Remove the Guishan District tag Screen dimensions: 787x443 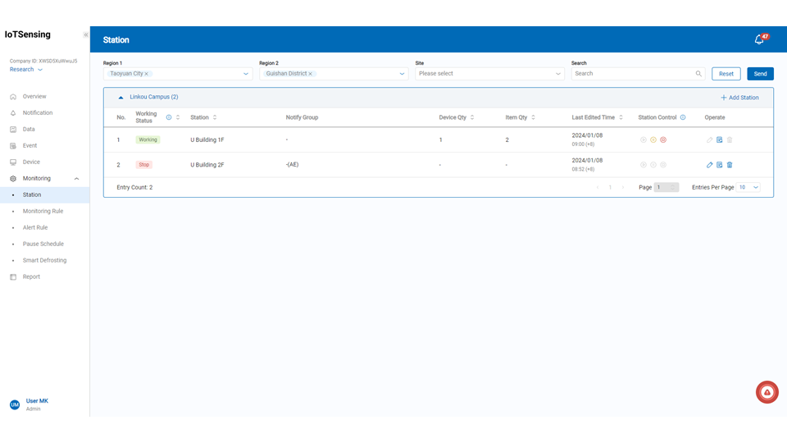click(310, 74)
